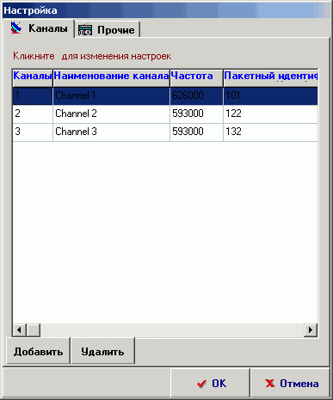Switch to the Каналы tab

pyautogui.click(x=39, y=28)
